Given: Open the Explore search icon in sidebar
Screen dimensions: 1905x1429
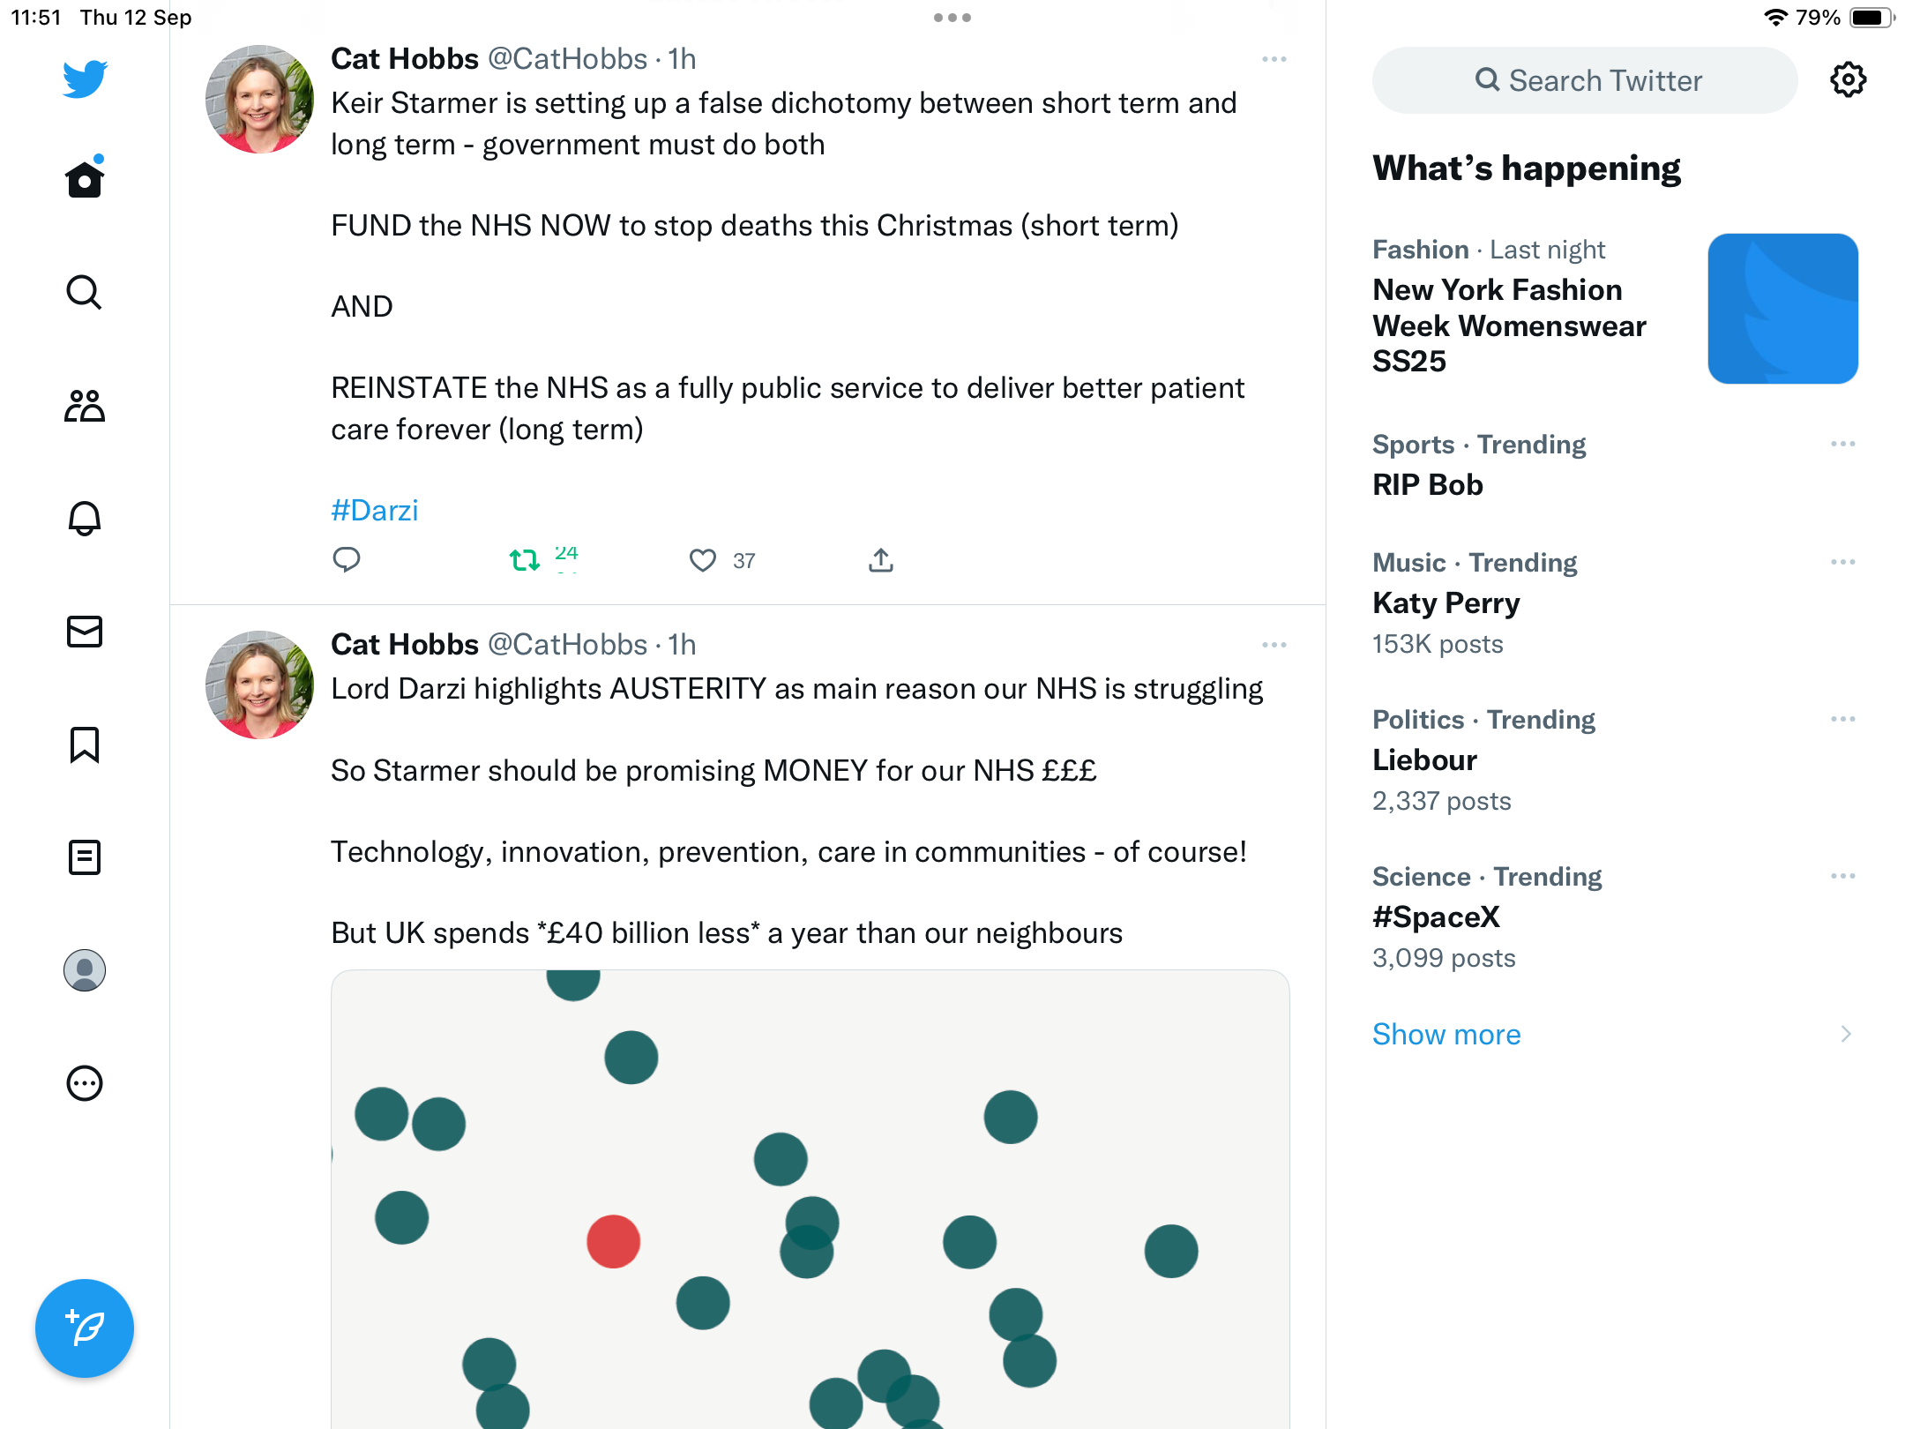Looking at the screenshot, I should (x=85, y=292).
